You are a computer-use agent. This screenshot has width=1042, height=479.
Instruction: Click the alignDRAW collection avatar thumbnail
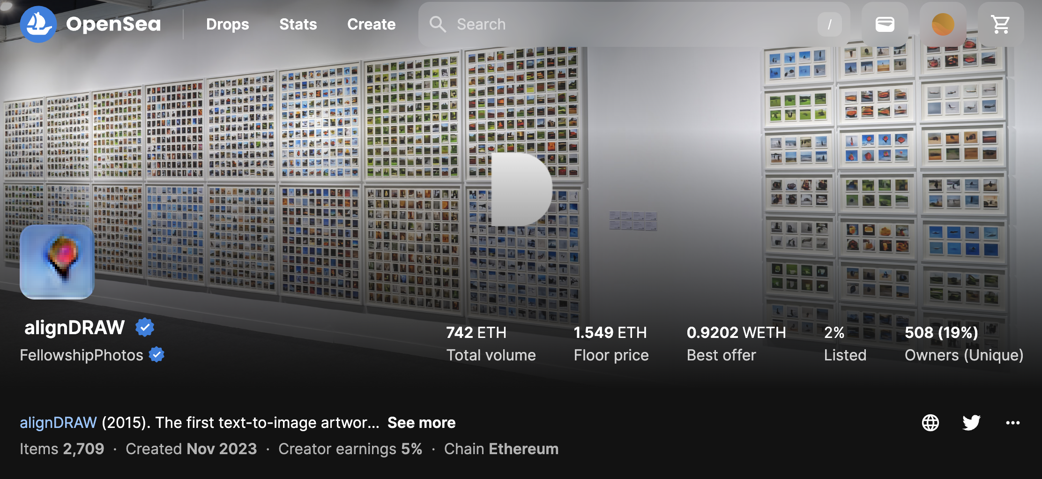tap(57, 262)
